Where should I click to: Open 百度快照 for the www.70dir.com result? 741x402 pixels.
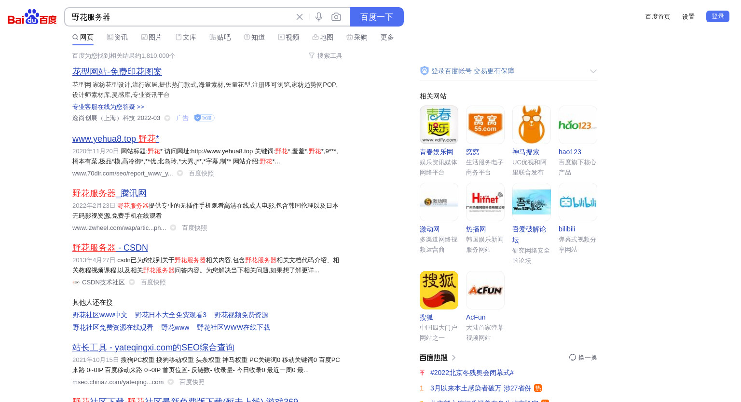point(201,173)
